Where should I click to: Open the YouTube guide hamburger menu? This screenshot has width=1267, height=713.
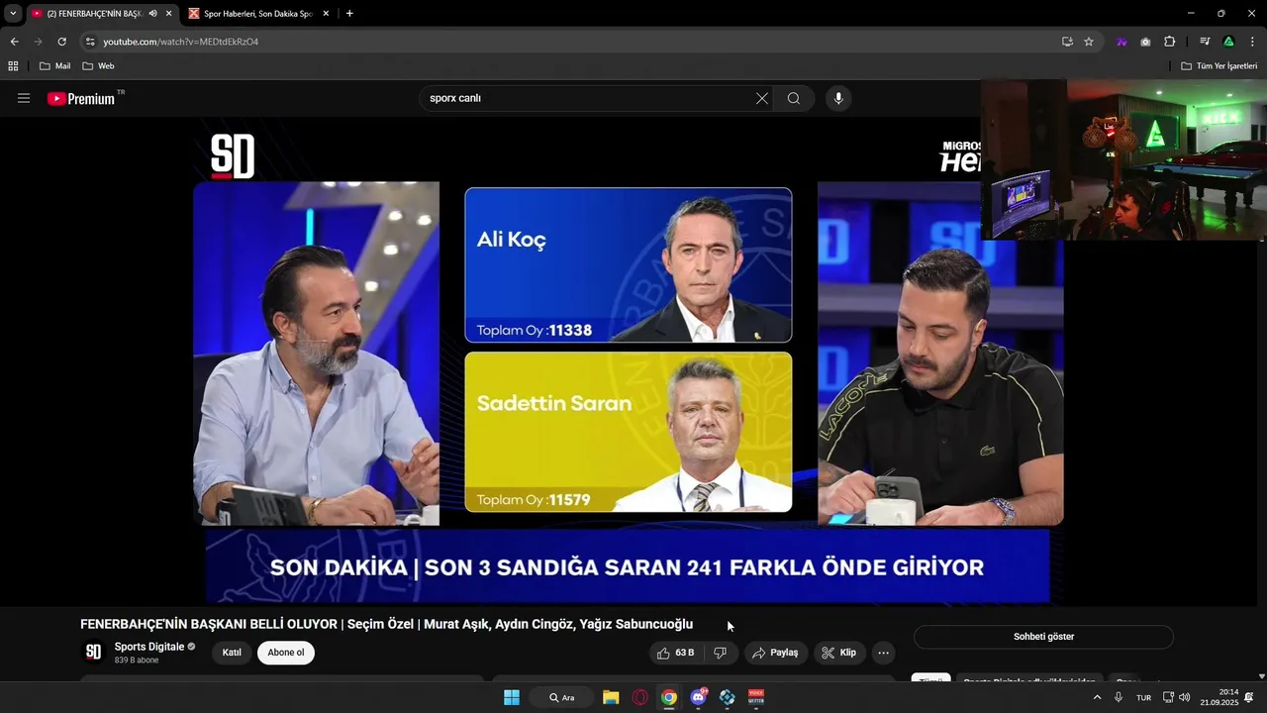click(24, 98)
